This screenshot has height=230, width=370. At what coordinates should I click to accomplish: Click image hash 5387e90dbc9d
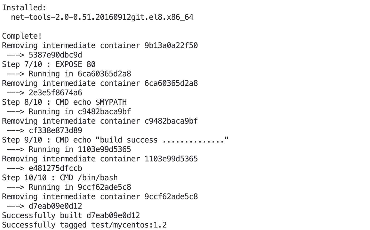(55, 55)
